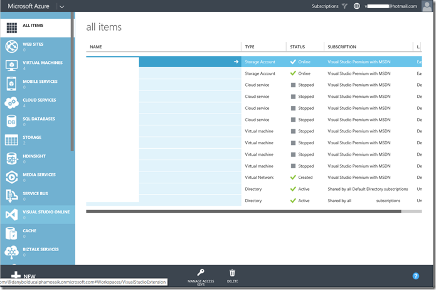This screenshot has height=290, width=436.
Task: Click the arrow on selected storage row
Action: point(236,62)
